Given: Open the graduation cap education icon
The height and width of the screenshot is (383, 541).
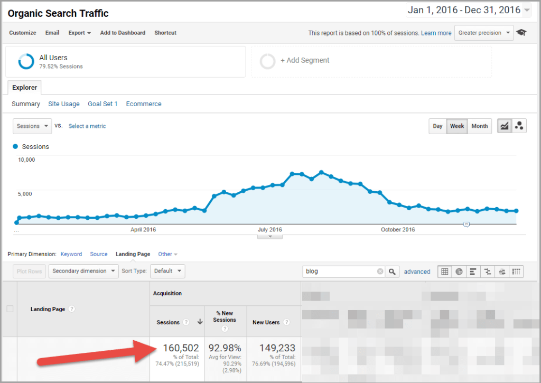Looking at the screenshot, I should click(x=521, y=33).
